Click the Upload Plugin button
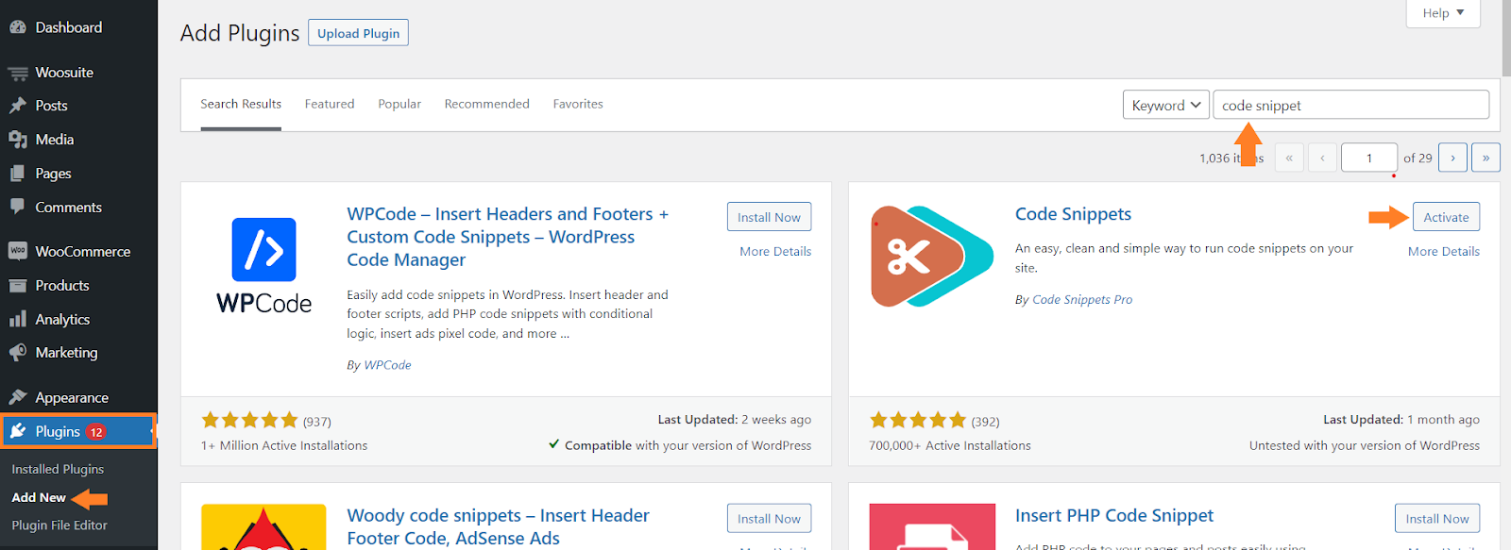Screen dimensions: 1511x550 pos(358,33)
